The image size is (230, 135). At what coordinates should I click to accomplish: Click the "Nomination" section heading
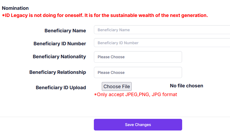pyautogui.click(x=15, y=8)
